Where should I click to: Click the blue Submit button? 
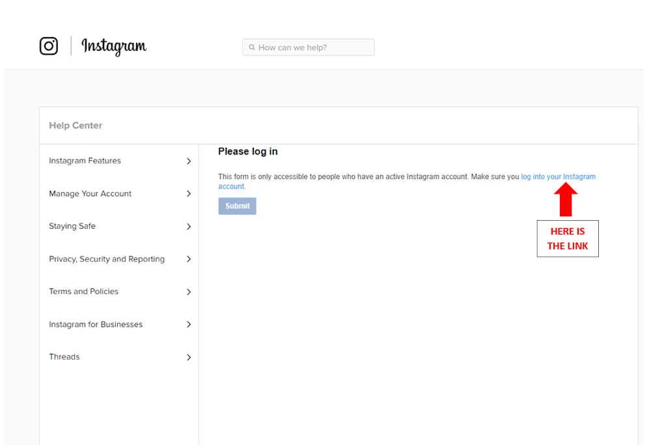(x=237, y=206)
